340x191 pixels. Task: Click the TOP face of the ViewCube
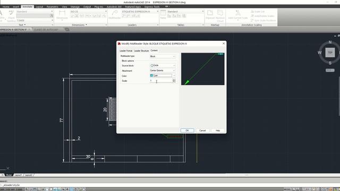330,53
